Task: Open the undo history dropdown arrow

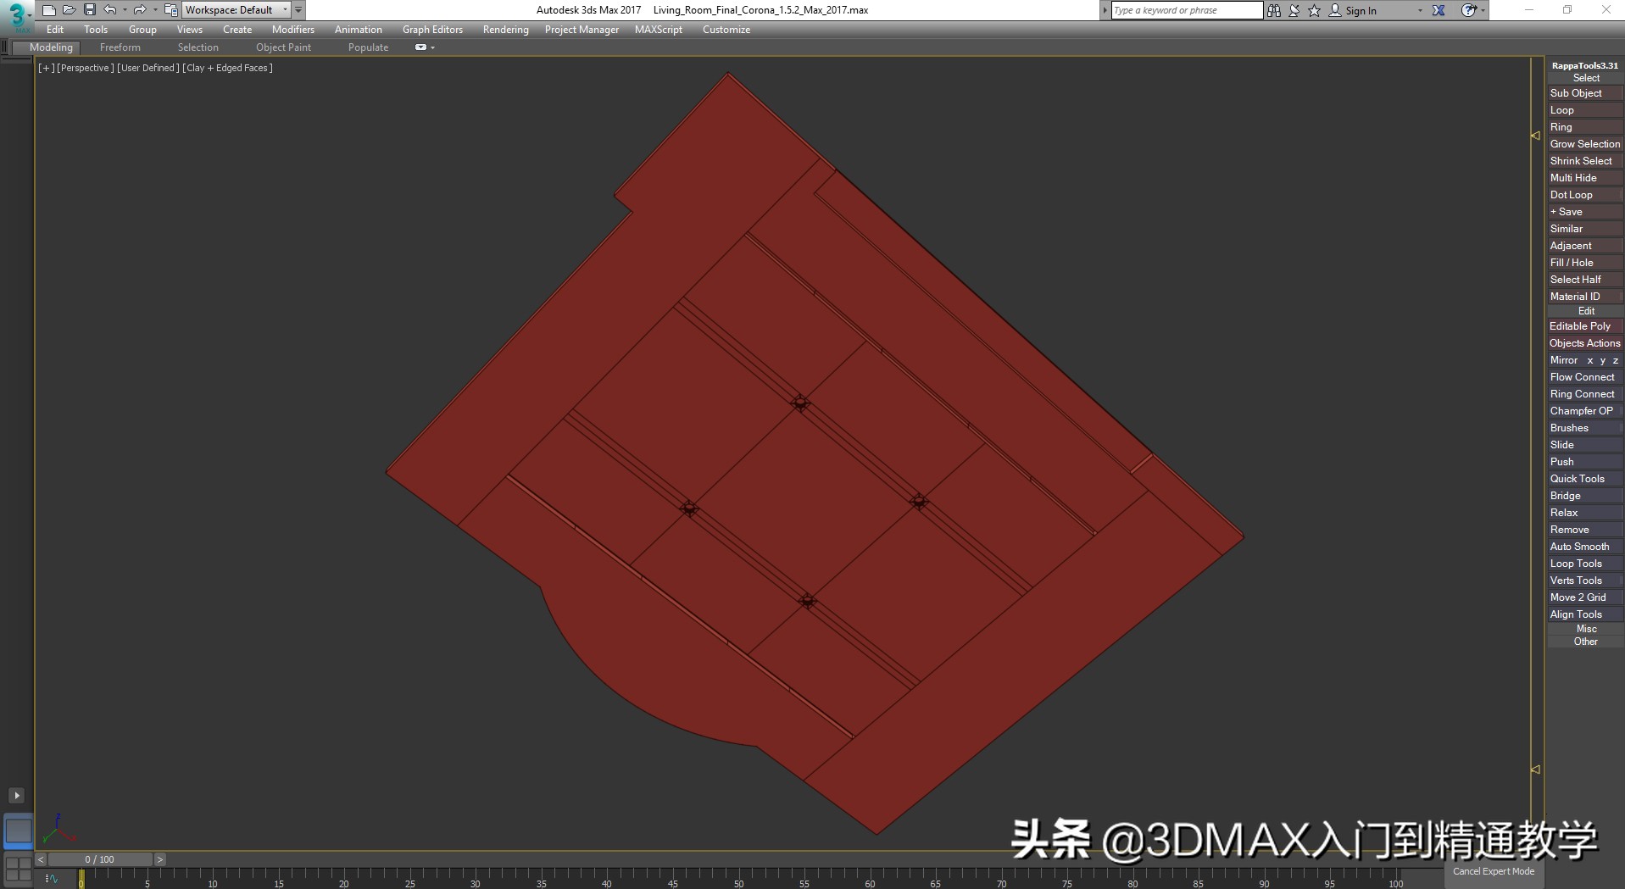Action: point(125,10)
